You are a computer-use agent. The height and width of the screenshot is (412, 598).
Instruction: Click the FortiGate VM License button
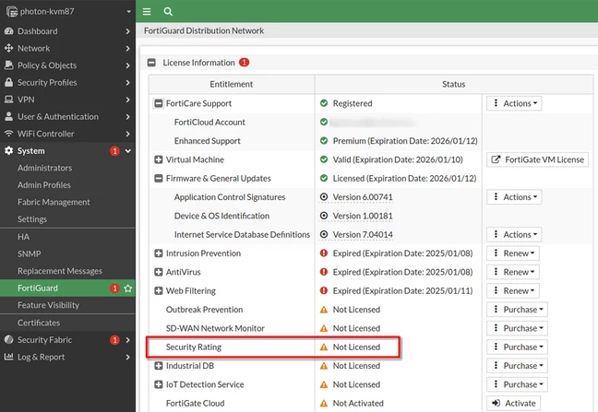coord(537,159)
